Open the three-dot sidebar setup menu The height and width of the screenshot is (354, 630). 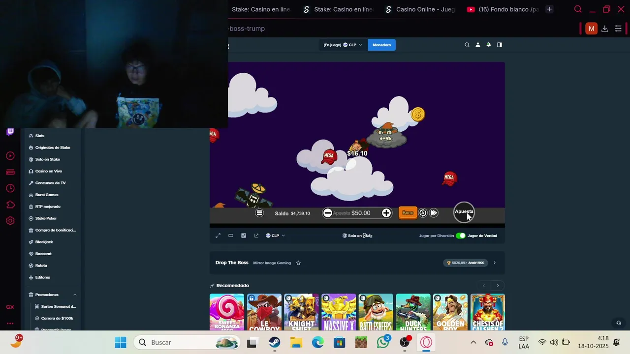click(x=10, y=323)
